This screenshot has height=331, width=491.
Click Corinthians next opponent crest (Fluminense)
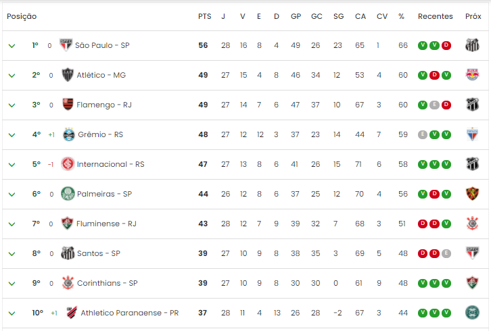[472, 283]
